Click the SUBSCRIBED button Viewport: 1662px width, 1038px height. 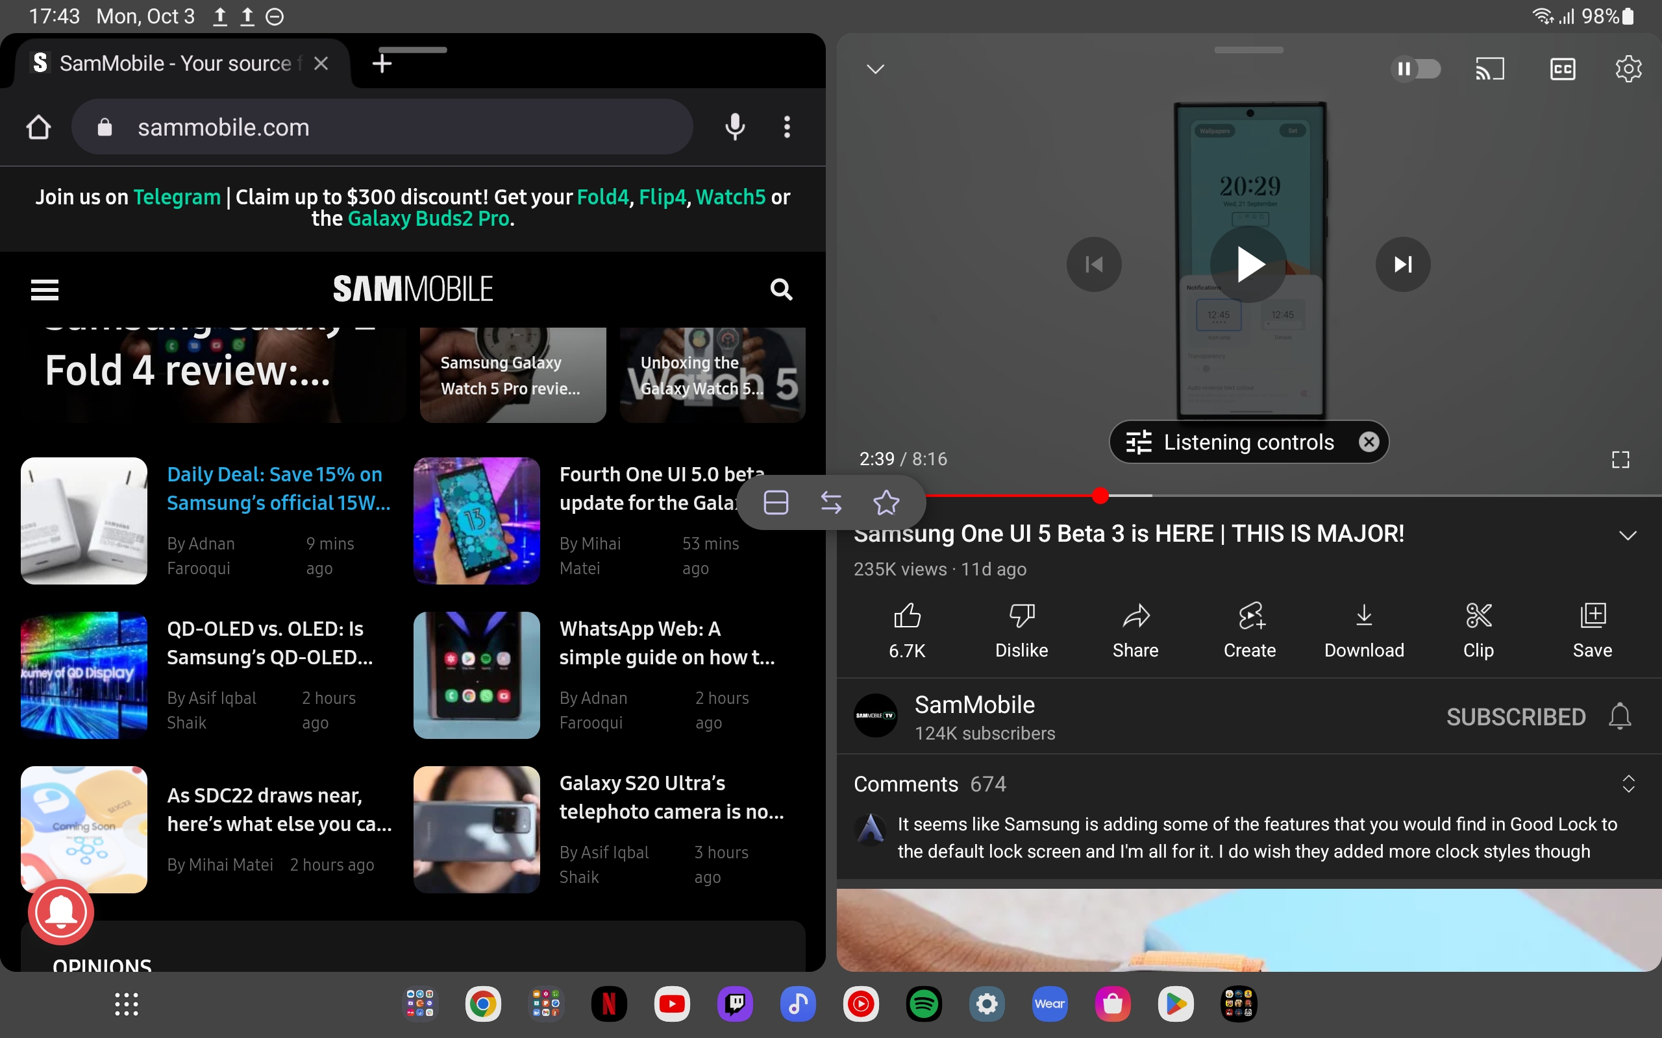tap(1515, 717)
